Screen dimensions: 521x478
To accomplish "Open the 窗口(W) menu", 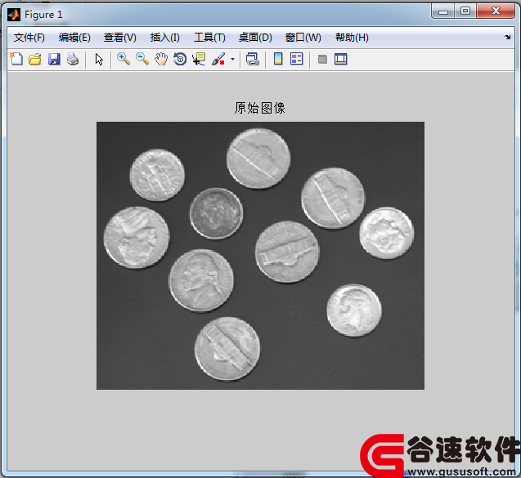I will point(303,38).
